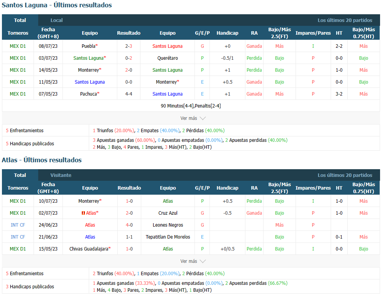Click the Santos Laguna - Últimos resultados heading
The image size is (382, 296).
click(x=57, y=5)
